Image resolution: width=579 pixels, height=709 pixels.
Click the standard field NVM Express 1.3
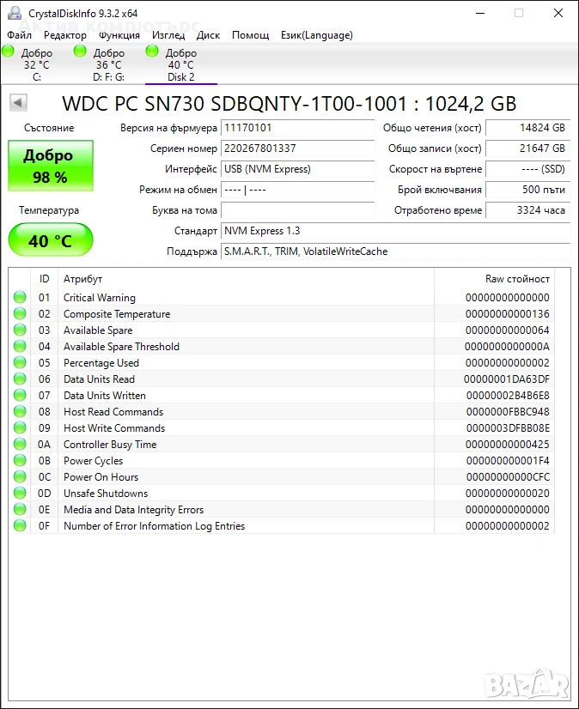396,231
